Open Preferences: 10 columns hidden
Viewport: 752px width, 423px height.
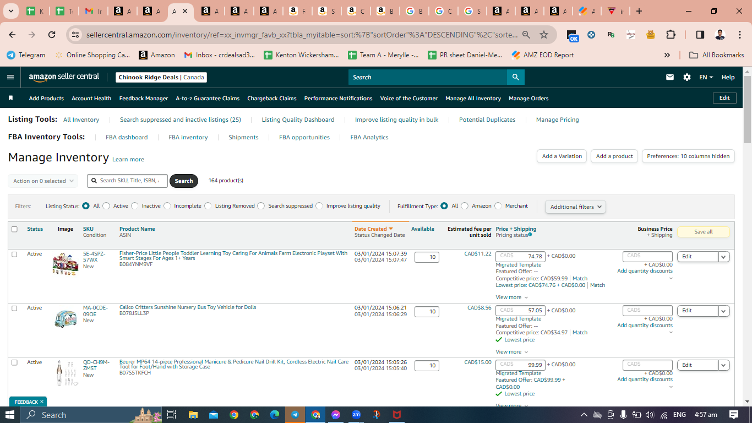(x=688, y=156)
